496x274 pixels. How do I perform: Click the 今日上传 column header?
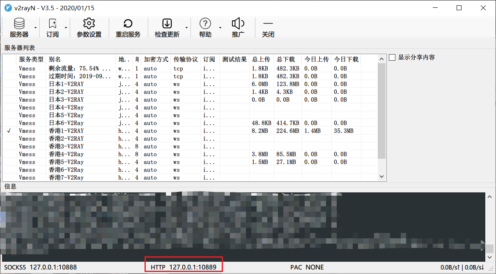[x=317, y=59]
